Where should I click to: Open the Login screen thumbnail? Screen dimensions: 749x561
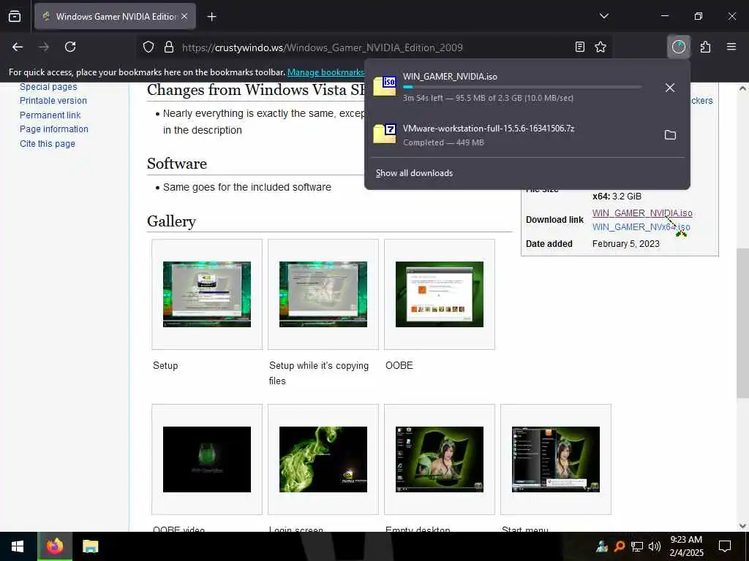click(323, 459)
